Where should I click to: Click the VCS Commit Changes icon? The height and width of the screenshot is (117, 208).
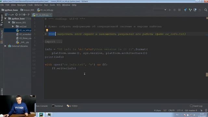point(190,10)
